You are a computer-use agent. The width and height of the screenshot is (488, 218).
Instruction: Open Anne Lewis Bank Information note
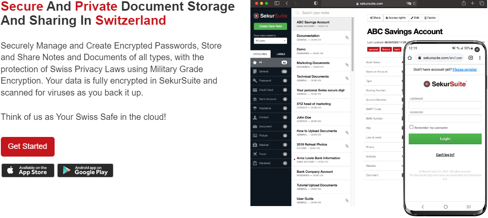pos(321,160)
